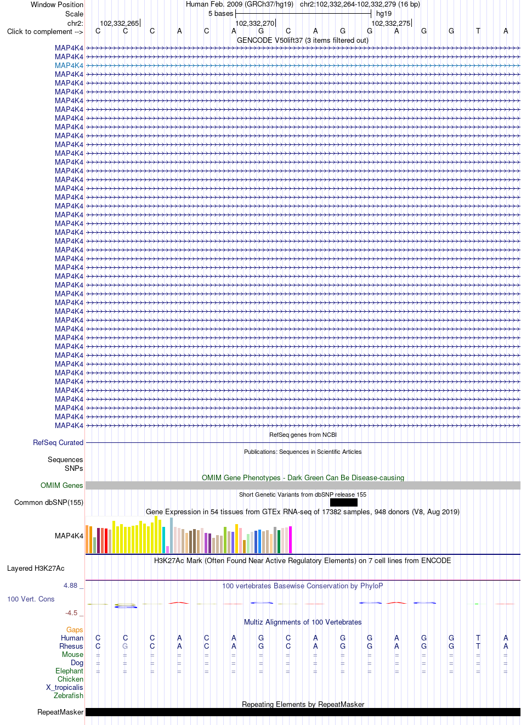Click the Zebrafish alignment row label

click(x=69, y=695)
